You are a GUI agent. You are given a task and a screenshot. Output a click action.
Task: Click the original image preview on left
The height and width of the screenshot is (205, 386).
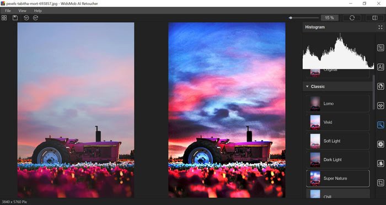tap(76, 110)
